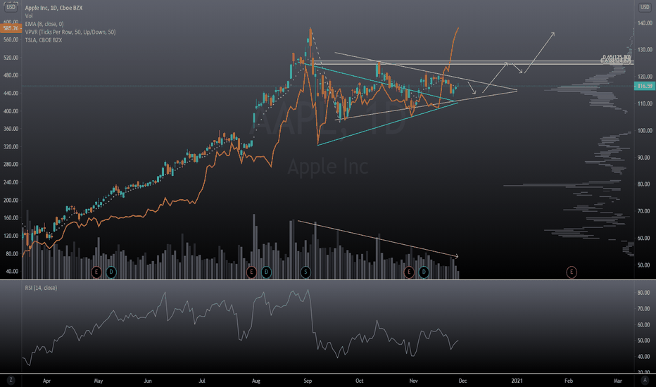Click 130.00 on the right price scale
The height and width of the screenshot is (387, 656).
(x=645, y=50)
